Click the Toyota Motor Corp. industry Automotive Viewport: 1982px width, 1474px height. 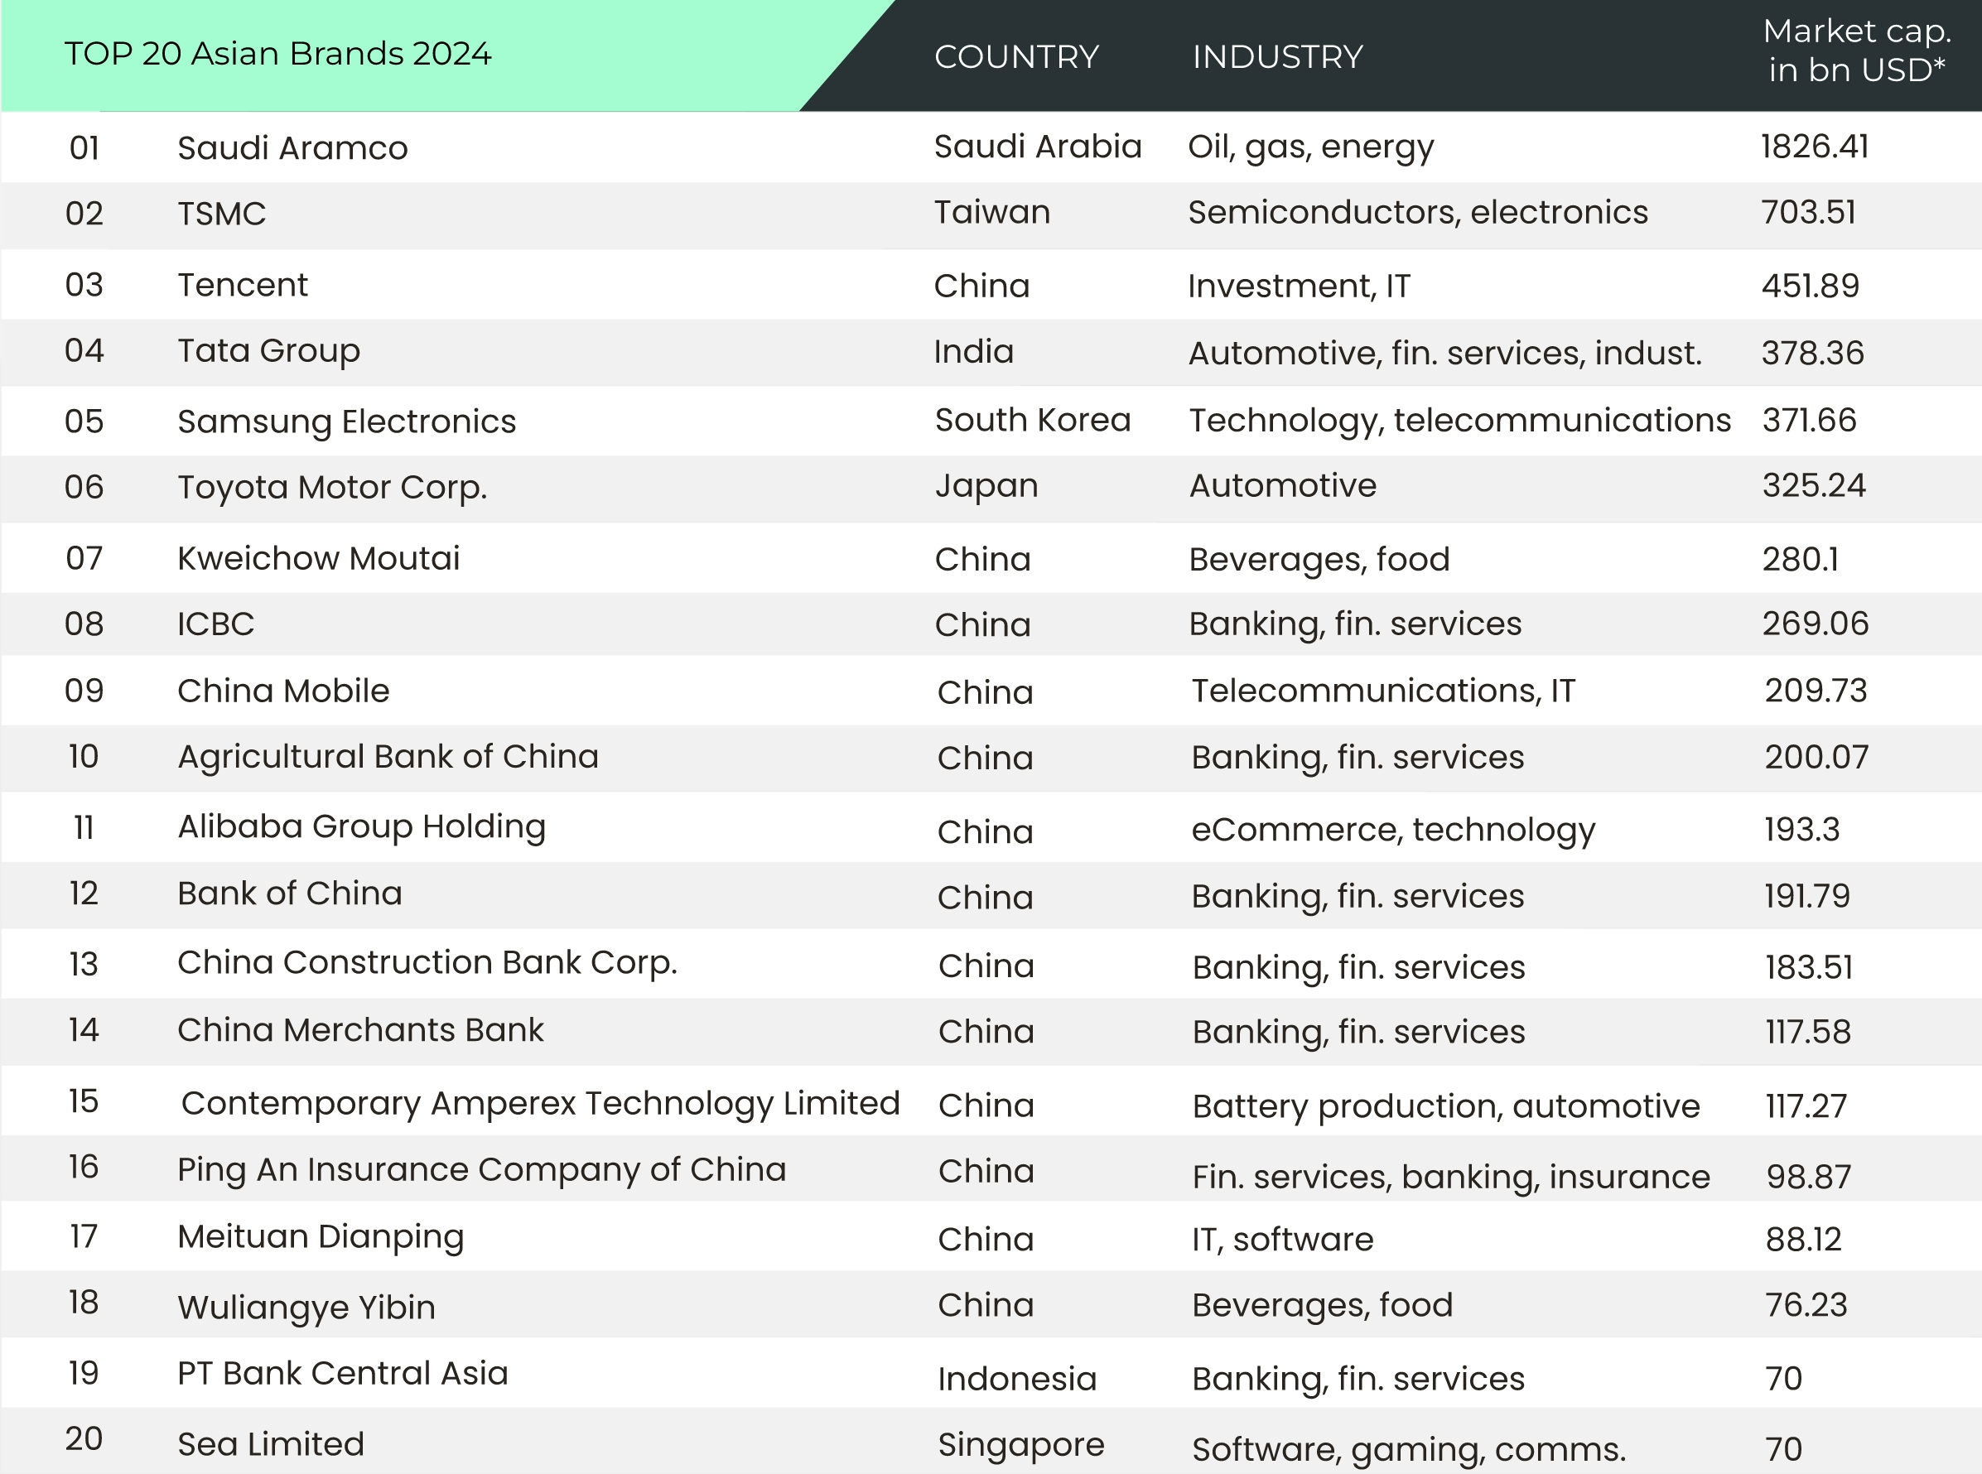pyautogui.click(x=1282, y=485)
